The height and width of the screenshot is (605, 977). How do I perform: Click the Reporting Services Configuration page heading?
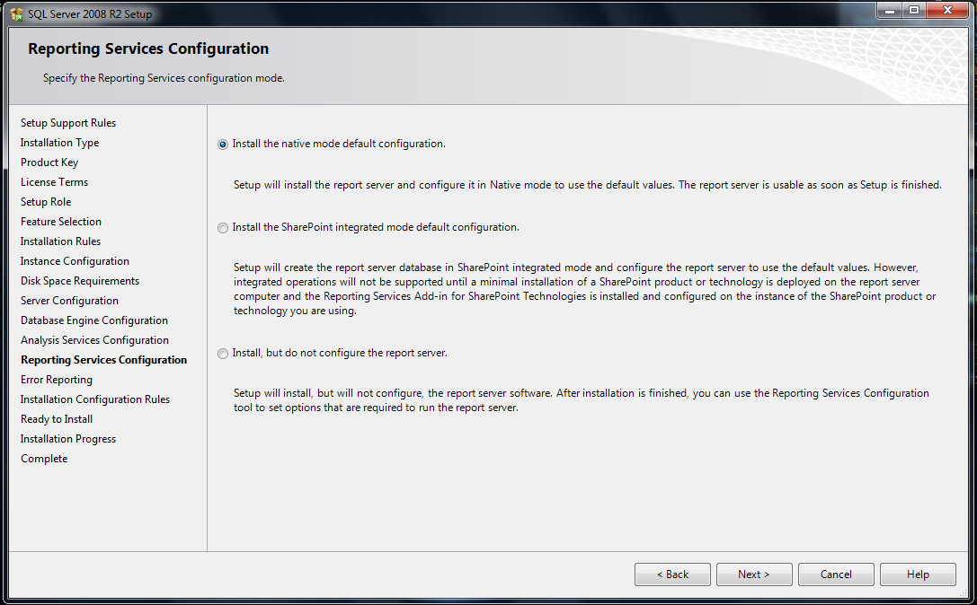148,48
